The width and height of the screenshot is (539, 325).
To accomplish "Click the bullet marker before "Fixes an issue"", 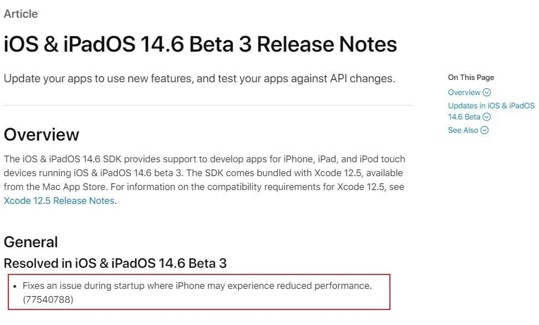I will pos(15,286).
